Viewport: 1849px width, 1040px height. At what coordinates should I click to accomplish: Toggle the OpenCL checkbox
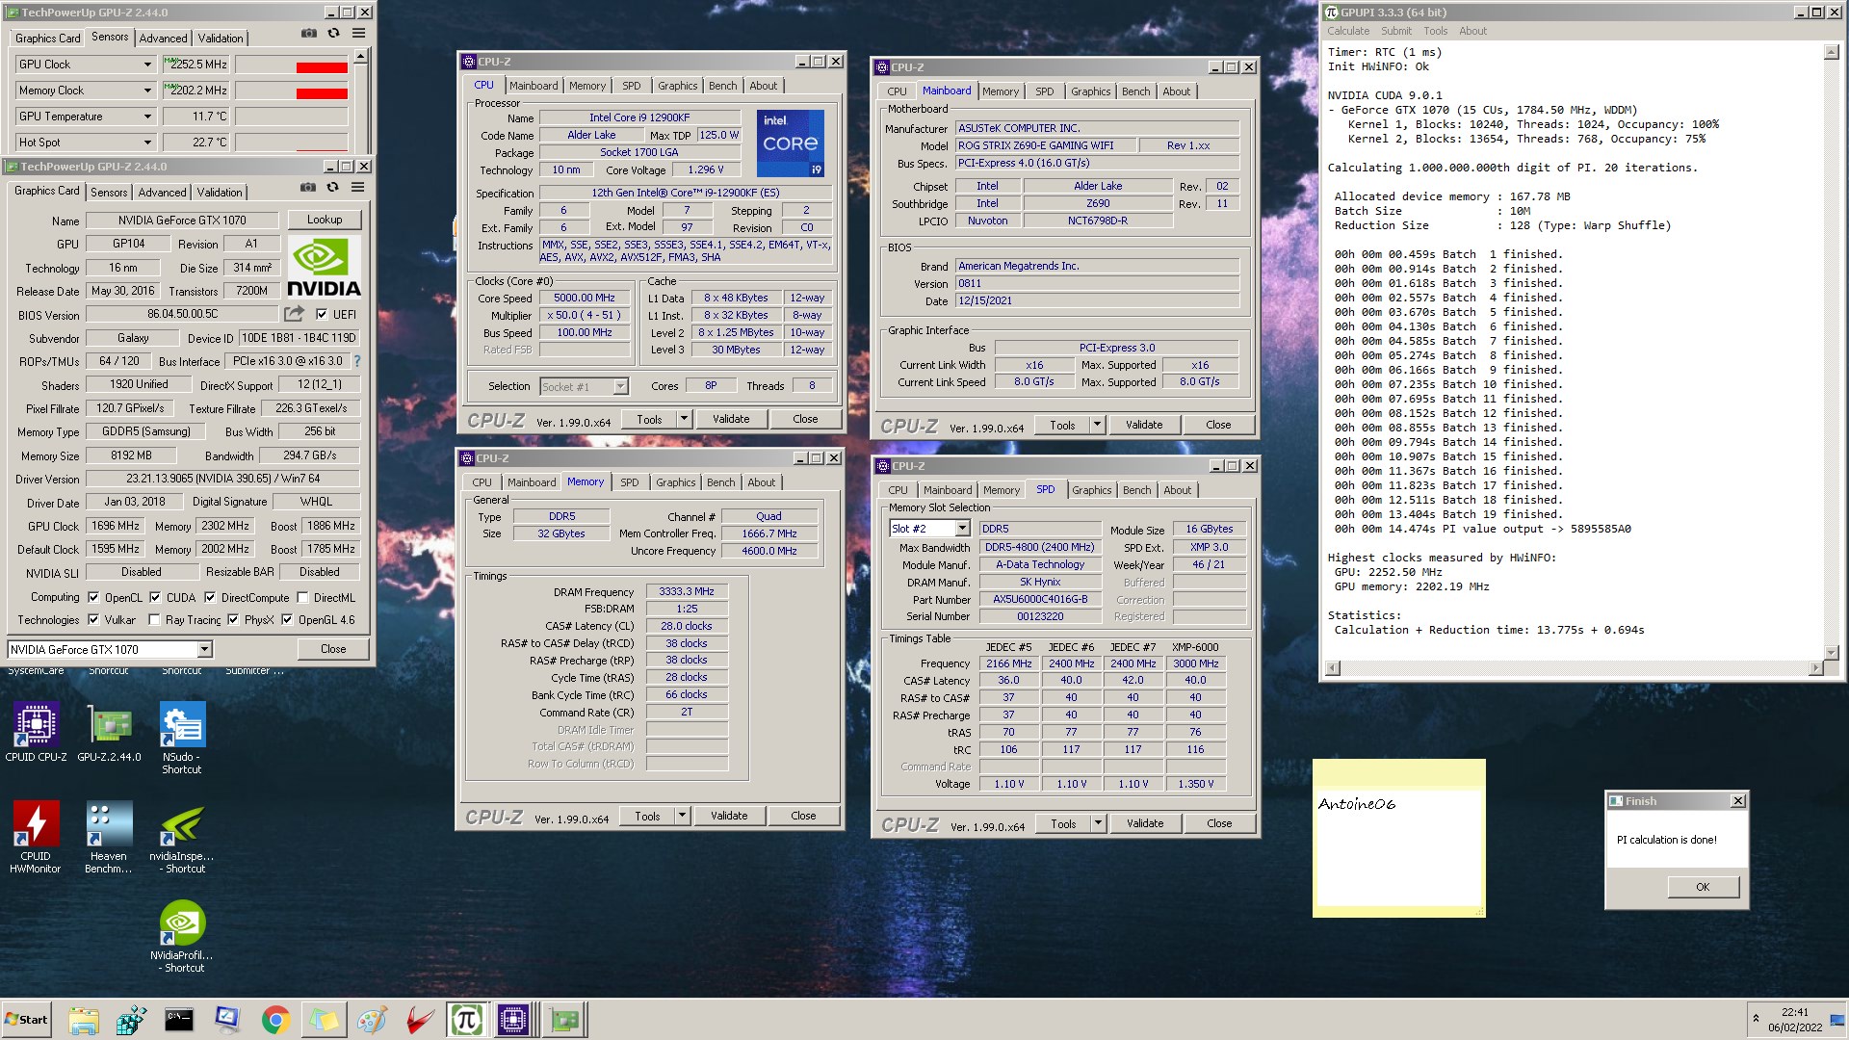(x=93, y=597)
